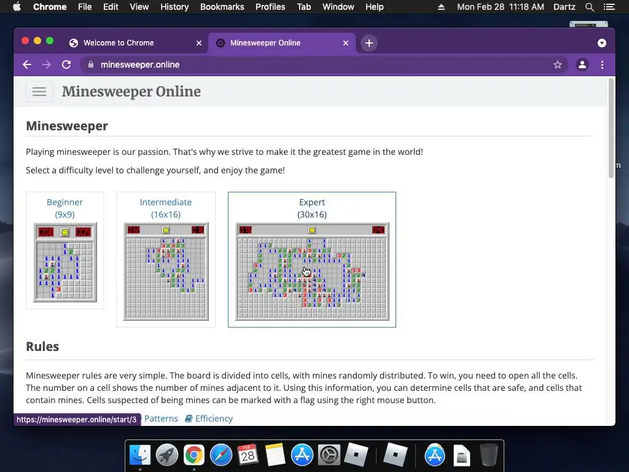Start Expert (30x16) game
Screen dimensions: 629x472
tap(311, 208)
